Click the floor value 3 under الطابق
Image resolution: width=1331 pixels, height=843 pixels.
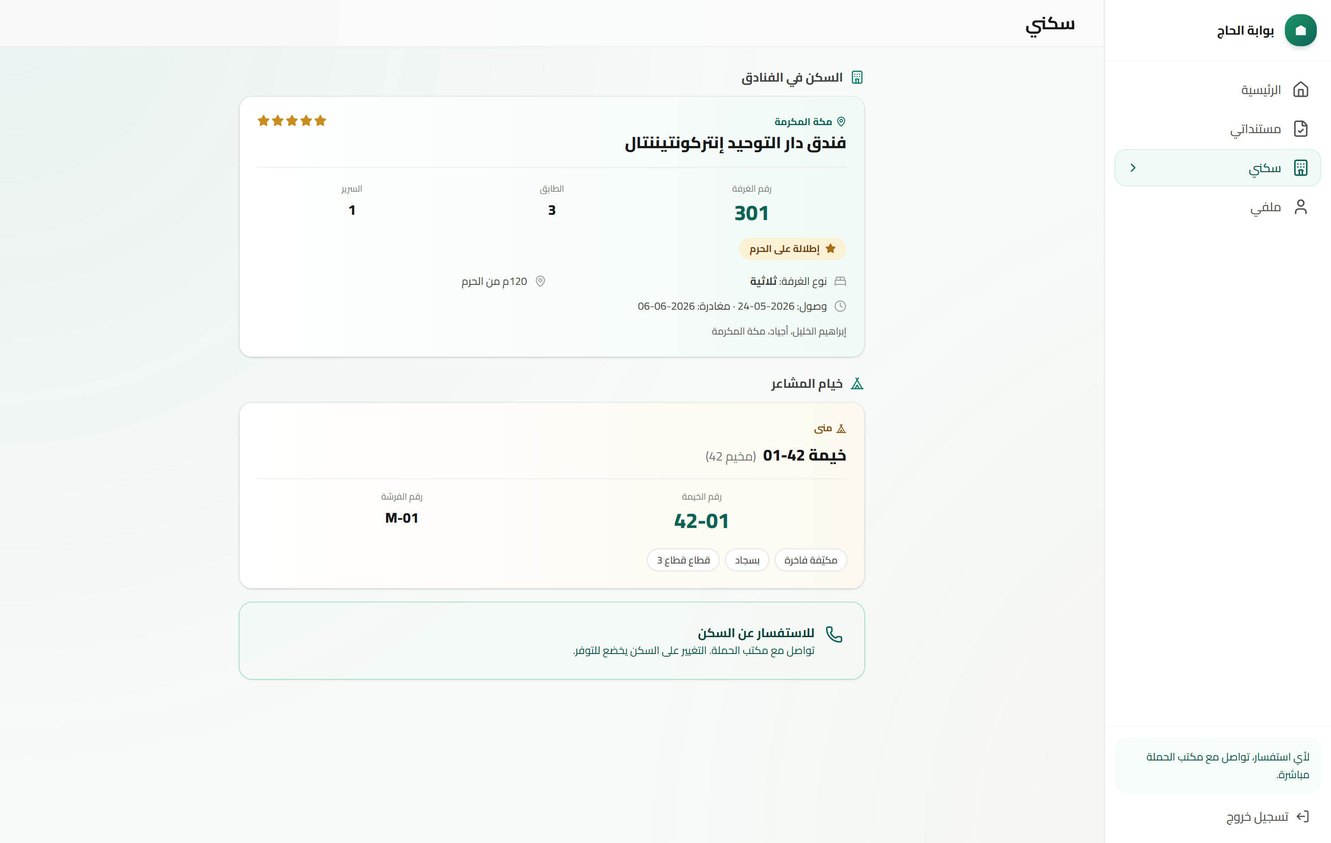click(551, 210)
